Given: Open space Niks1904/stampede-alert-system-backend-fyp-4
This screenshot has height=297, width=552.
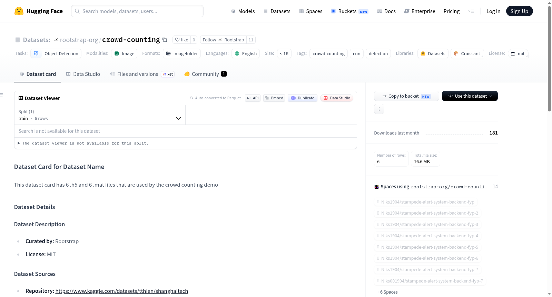Looking at the screenshot, I should click(x=428, y=236).
